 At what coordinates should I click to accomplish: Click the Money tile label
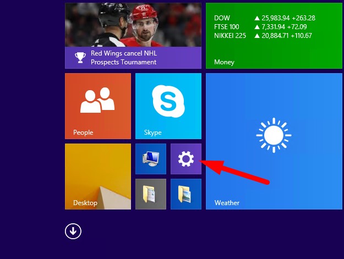pyautogui.click(x=224, y=62)
